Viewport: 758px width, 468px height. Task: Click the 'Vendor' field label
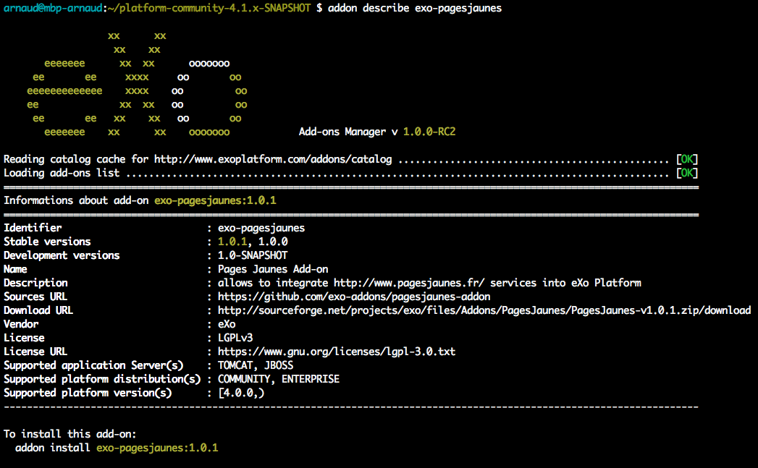21,324
